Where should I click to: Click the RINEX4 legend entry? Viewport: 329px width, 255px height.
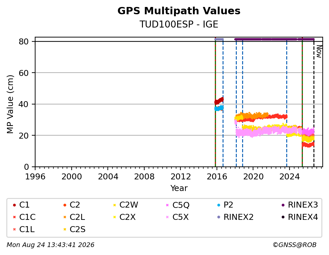tap(299, 217)
